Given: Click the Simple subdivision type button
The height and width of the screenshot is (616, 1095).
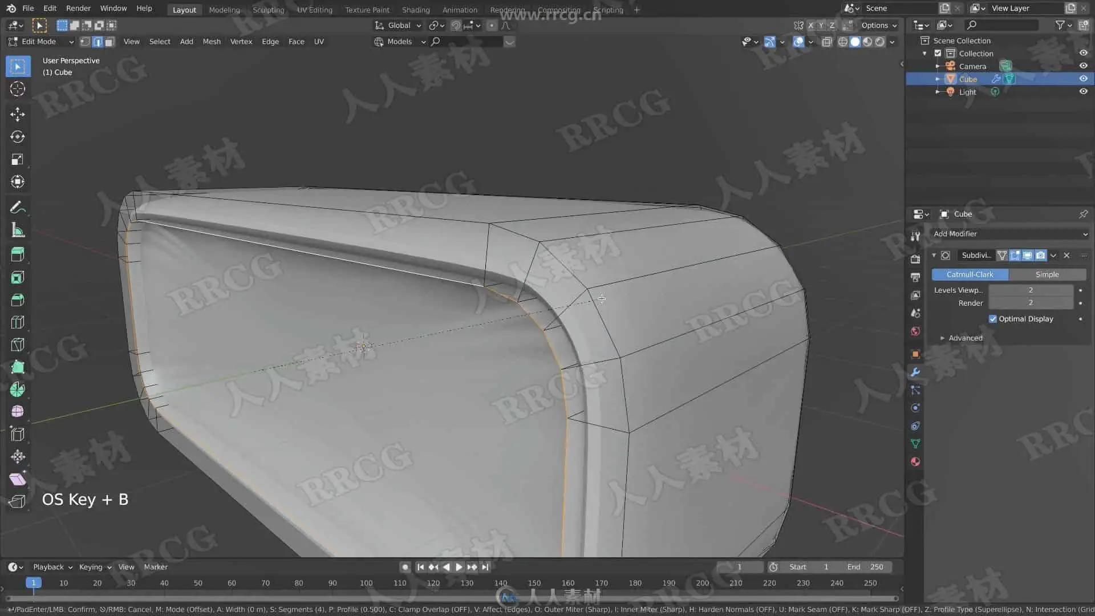Looking at the screenshot, I should 1047,274.
